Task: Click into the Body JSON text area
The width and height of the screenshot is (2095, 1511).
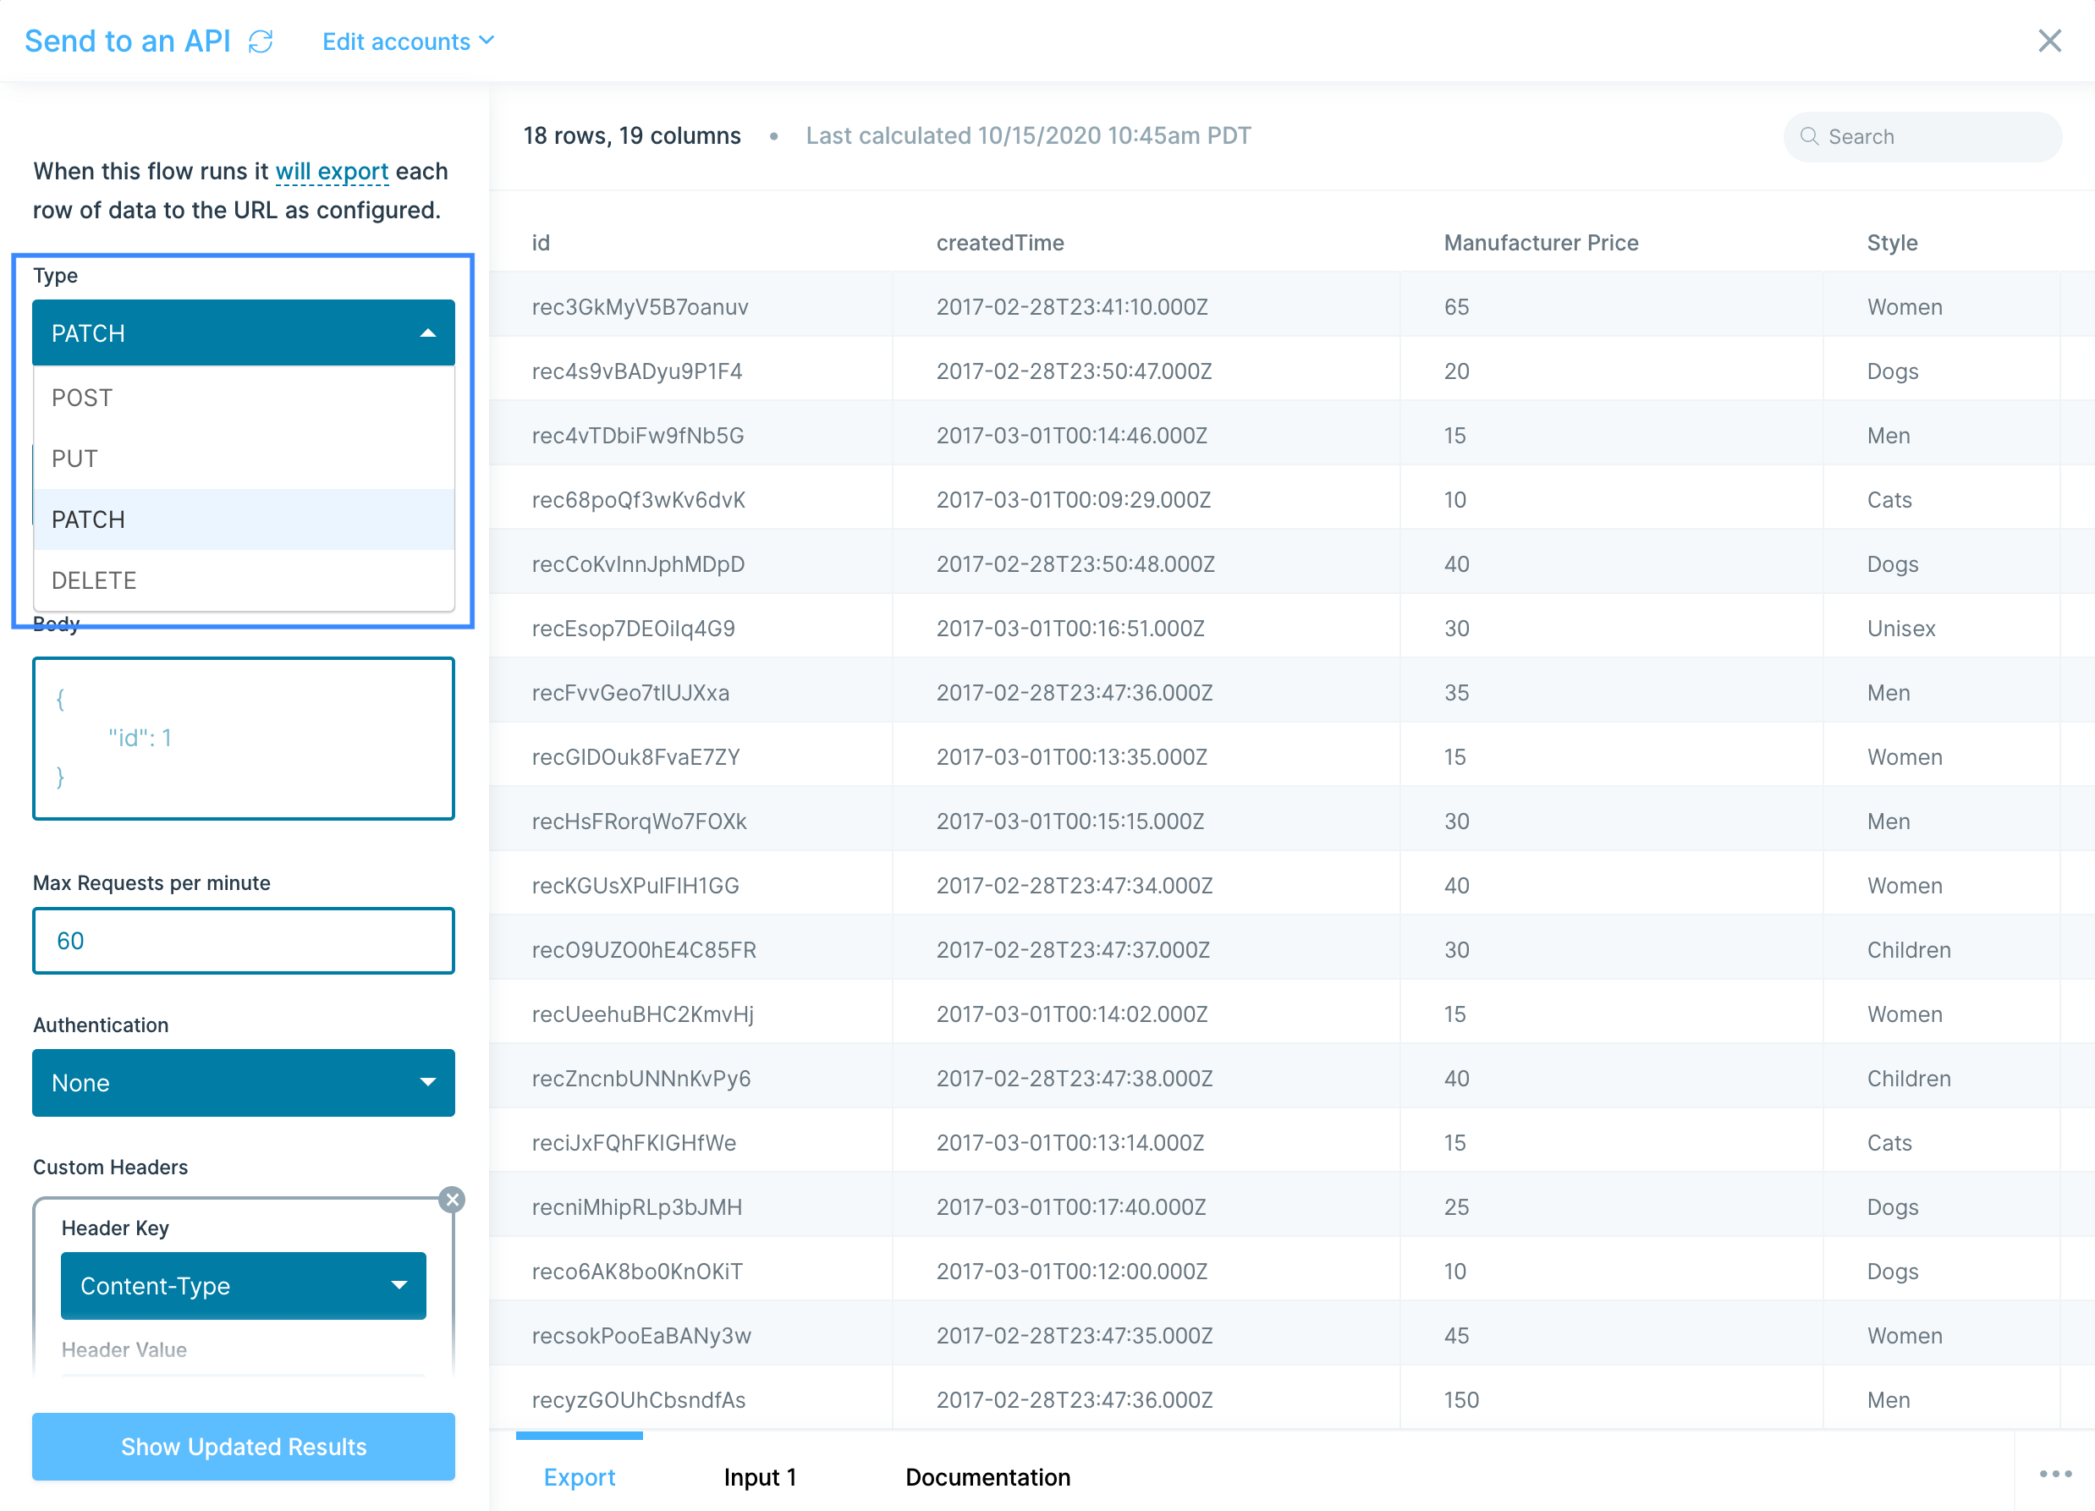Action: pyautogui.click(x=244, y=738)
